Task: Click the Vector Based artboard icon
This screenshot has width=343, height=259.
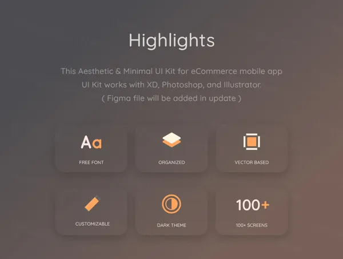Action: (252, 142)
